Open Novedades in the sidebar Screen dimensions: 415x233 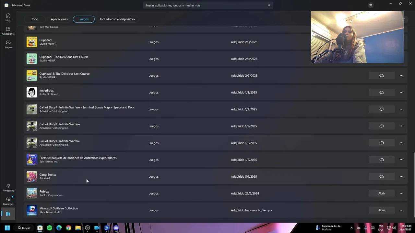pos(8,188)
